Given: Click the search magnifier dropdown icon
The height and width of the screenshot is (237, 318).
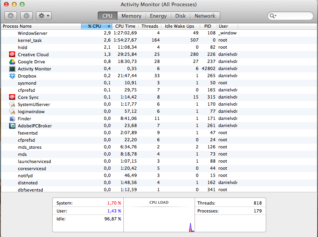Looking at the screenshot, I should [x=273, y=16].
